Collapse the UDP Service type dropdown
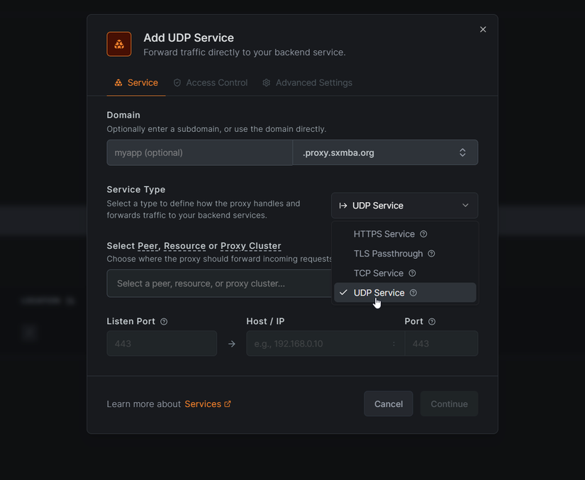This screenshot has width=585, height=480. pos(404,206)
